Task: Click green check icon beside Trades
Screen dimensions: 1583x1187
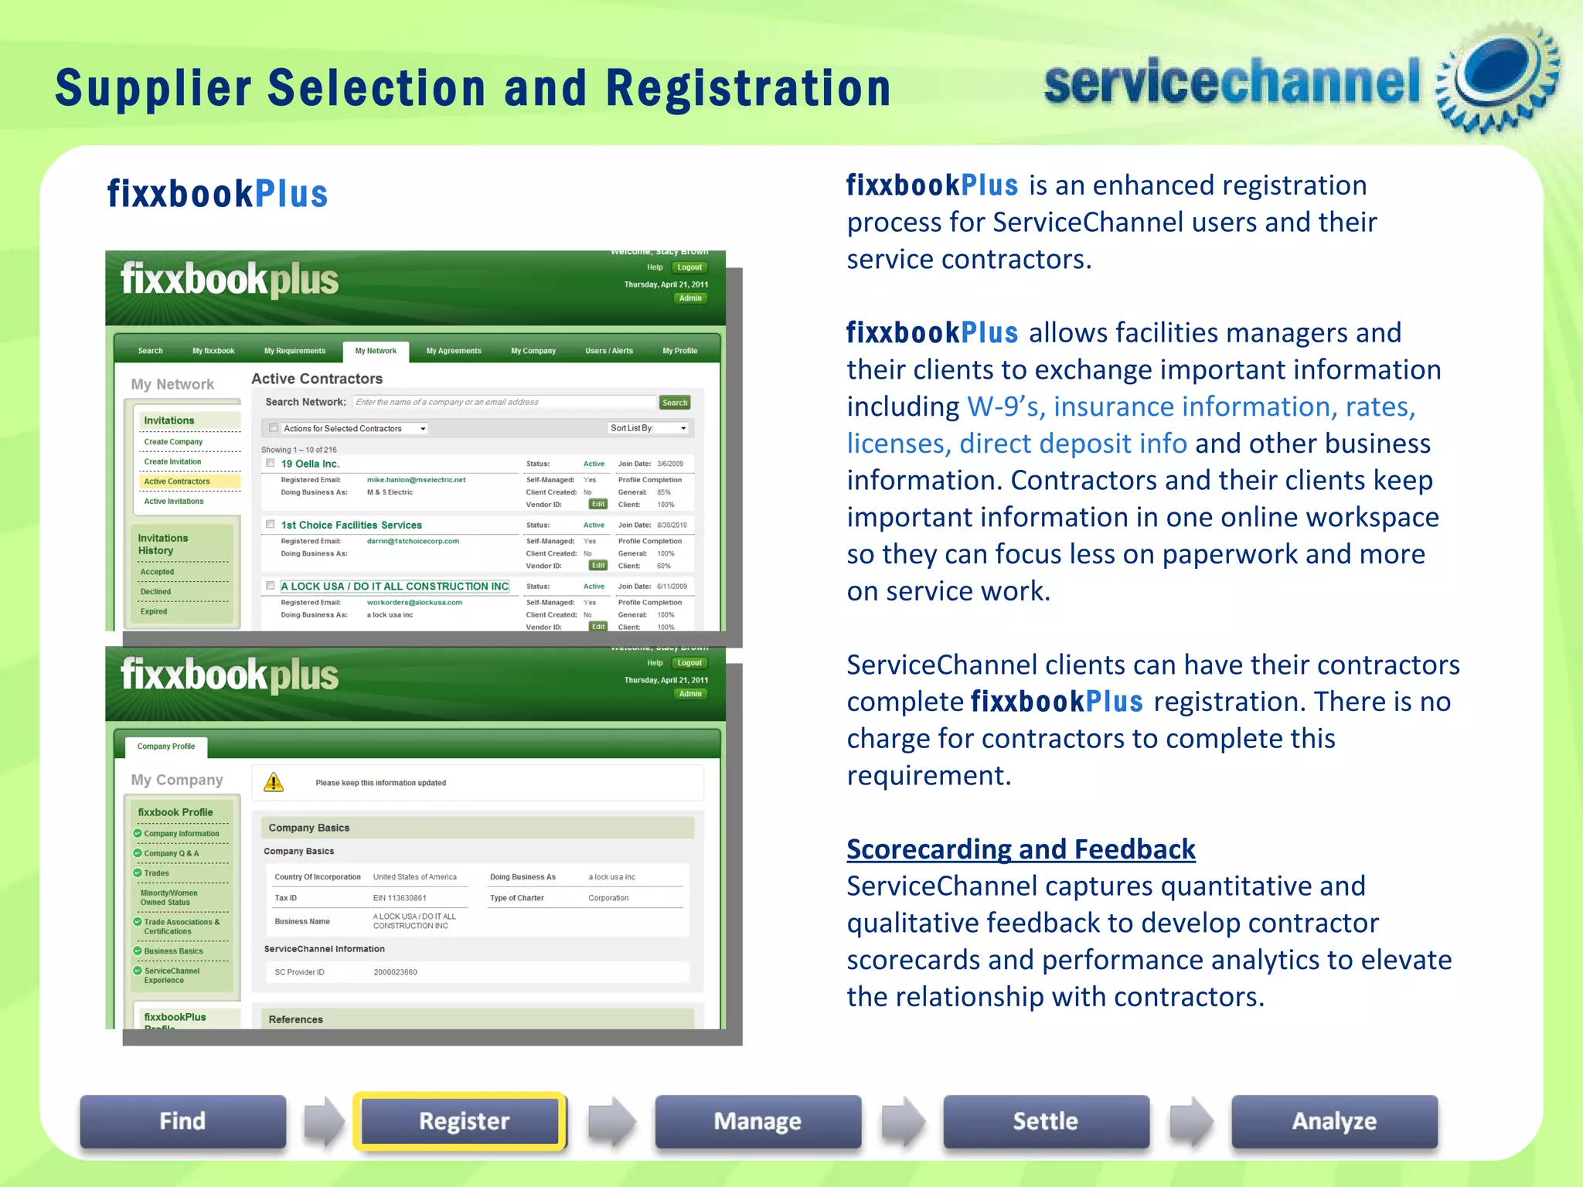Action: tap(138, 872)
